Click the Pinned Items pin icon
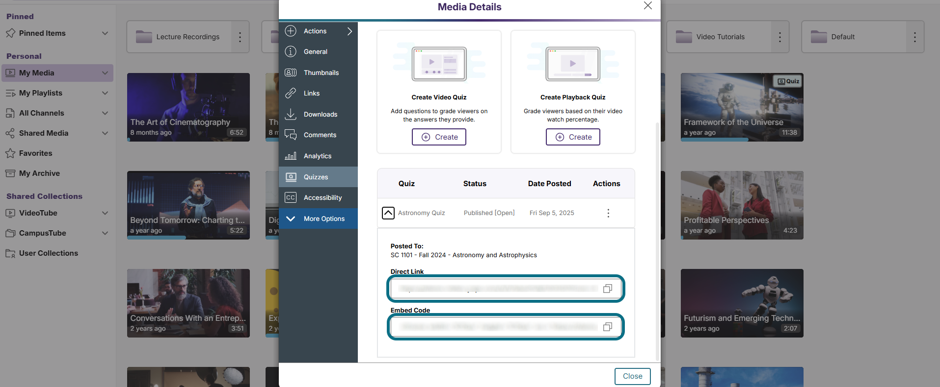940x387 pixels. (x=10, y=33)
